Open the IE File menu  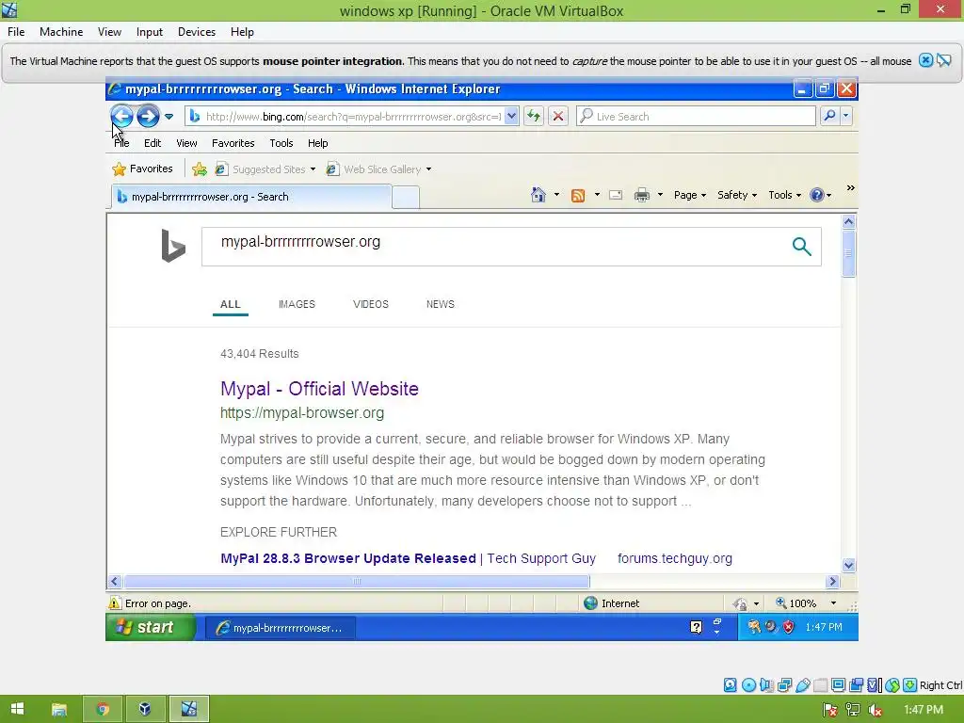click(x=121, y=143)
